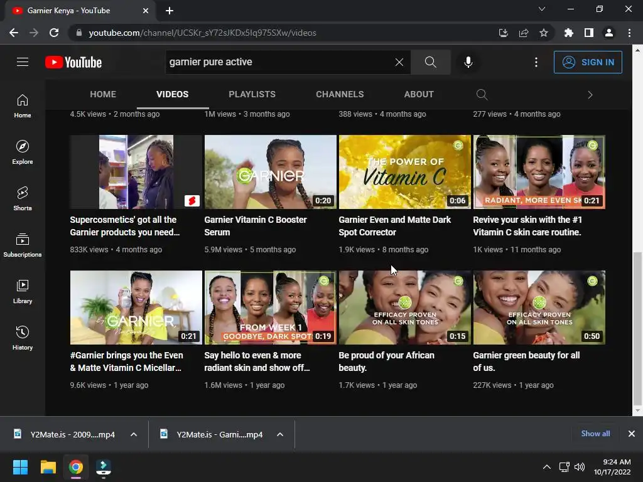Click Chrome icon in taskbar
The height and width of the screenshot is (482, 643).
[x=75, y=467]
